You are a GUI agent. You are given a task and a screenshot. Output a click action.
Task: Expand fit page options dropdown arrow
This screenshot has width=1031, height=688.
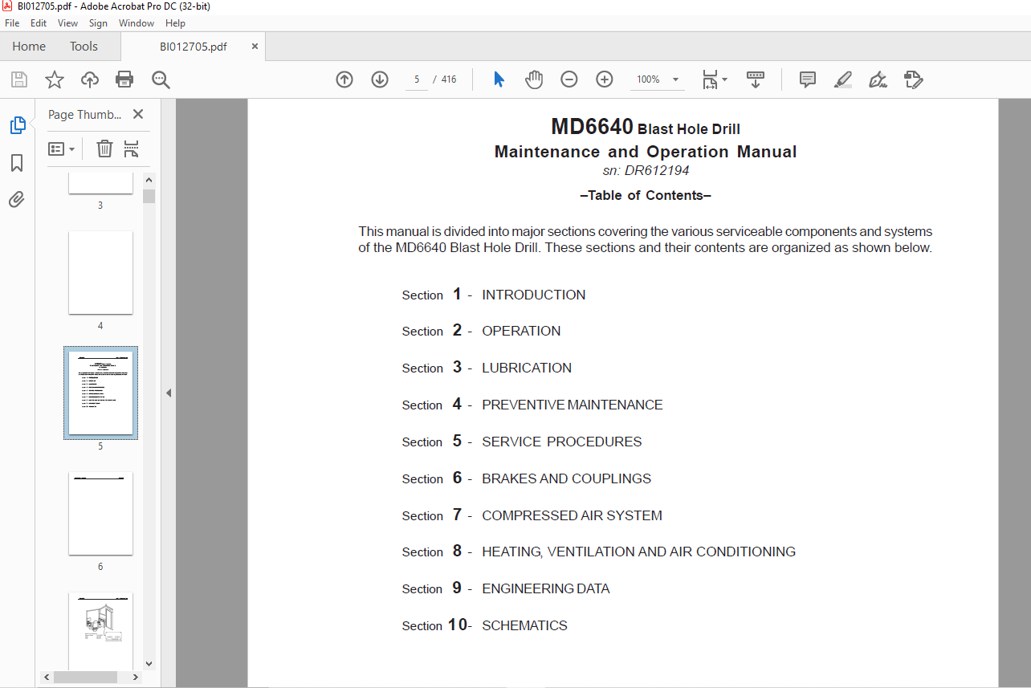(x=725, y=79)
